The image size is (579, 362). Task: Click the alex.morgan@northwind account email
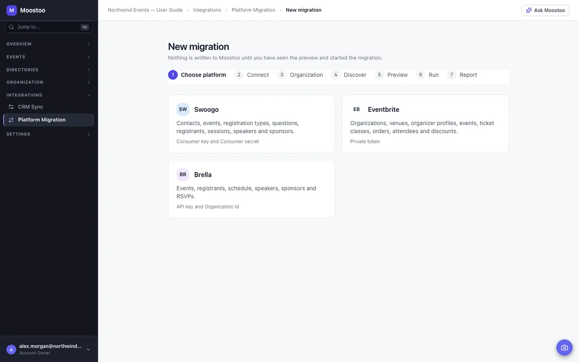pyautogui.click(x=50, y=347)
